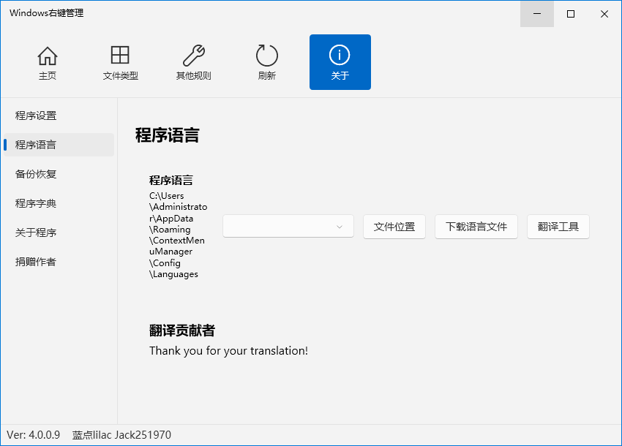Open the 文件类型 grid icon
This screenshot has height=446, width=622.
click(x=120, y=62)
